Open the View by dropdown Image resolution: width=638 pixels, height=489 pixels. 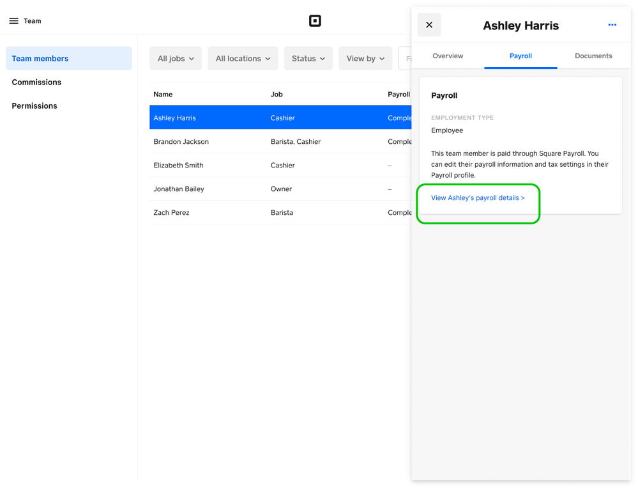pos(365,58)
